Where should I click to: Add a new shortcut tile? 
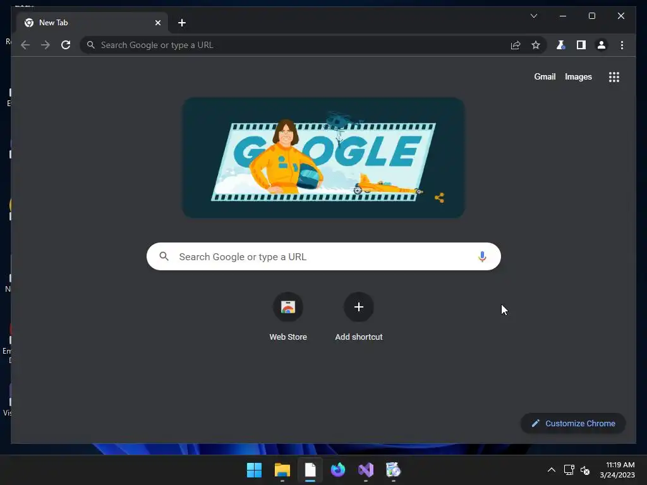pos(359,317)
